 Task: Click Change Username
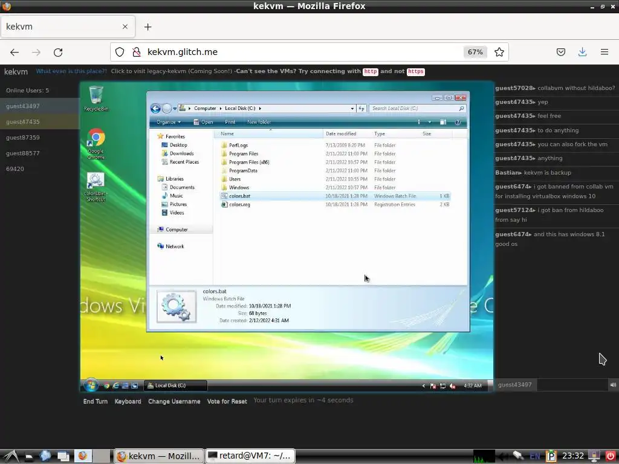pyautogui.click(x=174, y=402)
